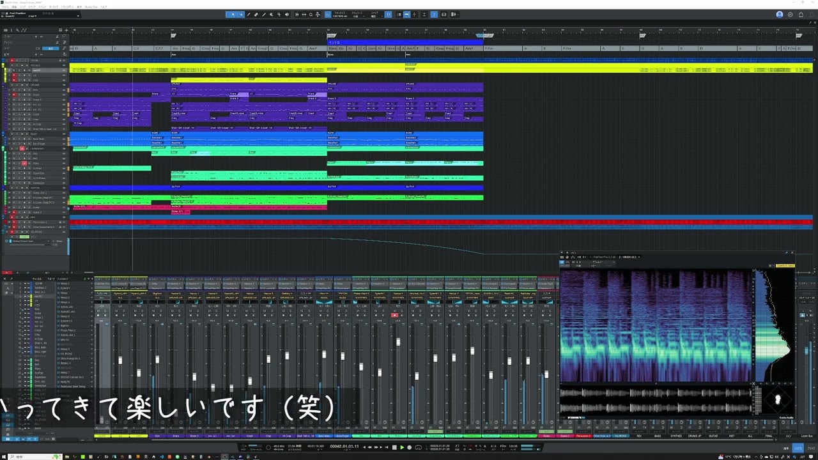Show automation using the curve icon above tracks

coord(24,30)
